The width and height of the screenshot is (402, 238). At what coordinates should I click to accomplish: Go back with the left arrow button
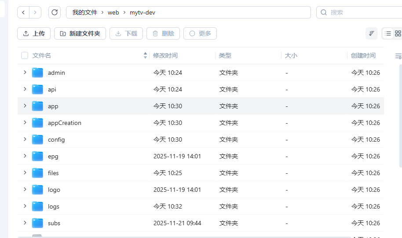23,12
